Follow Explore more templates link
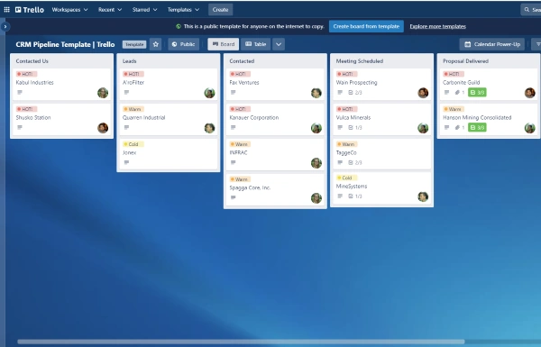 [437, 26]
